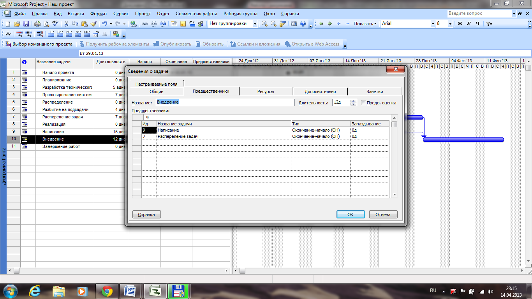Viewport: 532px width, 299px height.
Task: Undo the last action arrow
Action: pyautogui.click(x=104, y=24)
